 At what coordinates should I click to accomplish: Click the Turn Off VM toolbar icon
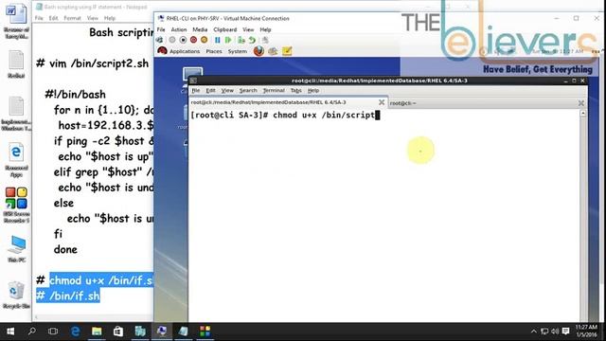pos(183,40)
